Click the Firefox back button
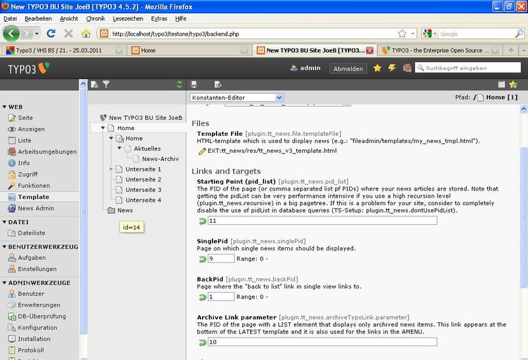The width and height of the screenshot is (528, 360). pyautogui.click(x=11, y=34)
